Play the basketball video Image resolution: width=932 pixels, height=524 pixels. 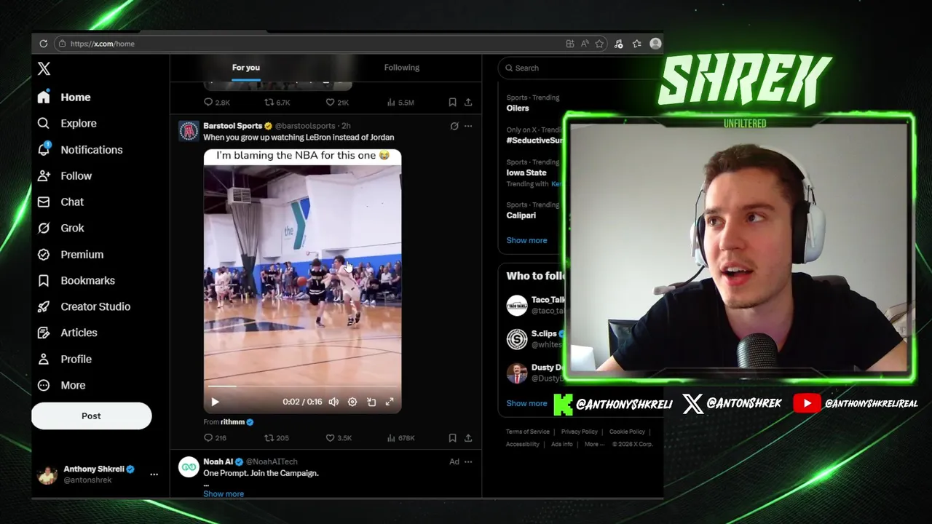pos(215,402)
